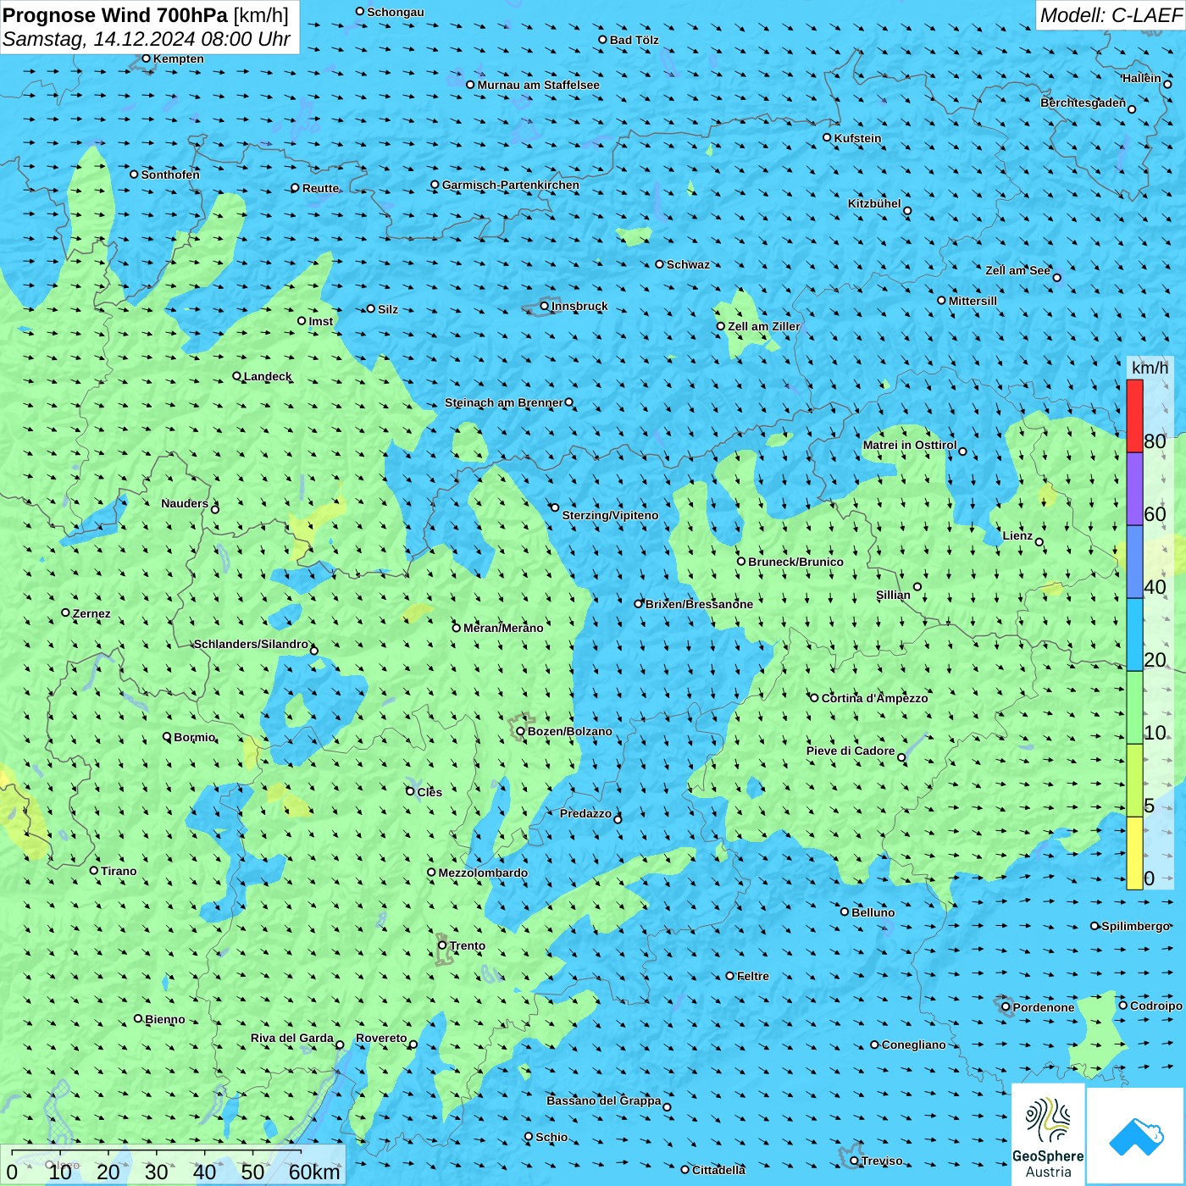Click the 'Rovereto' label
Screen dimensions: 1186x1186
[381, 1038]
